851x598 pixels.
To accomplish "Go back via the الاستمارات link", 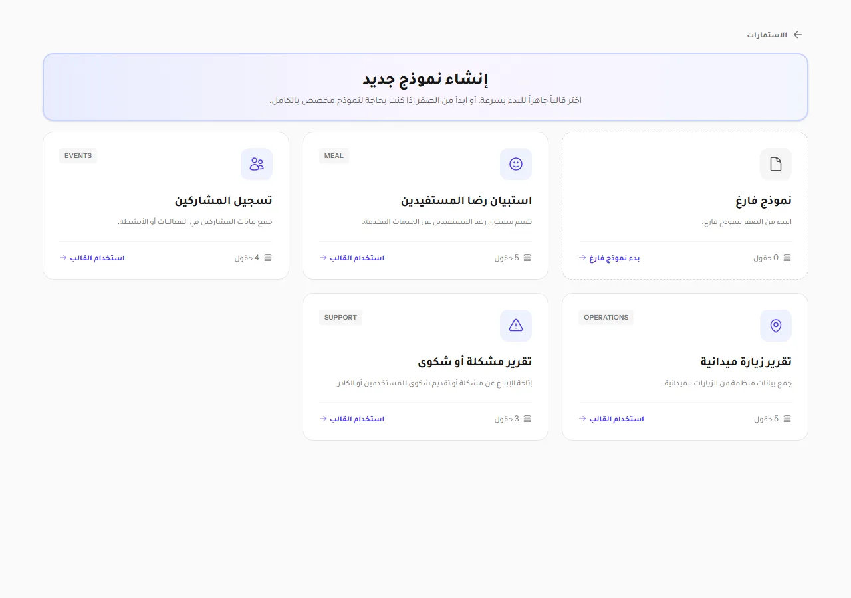I will pos(767,35).
